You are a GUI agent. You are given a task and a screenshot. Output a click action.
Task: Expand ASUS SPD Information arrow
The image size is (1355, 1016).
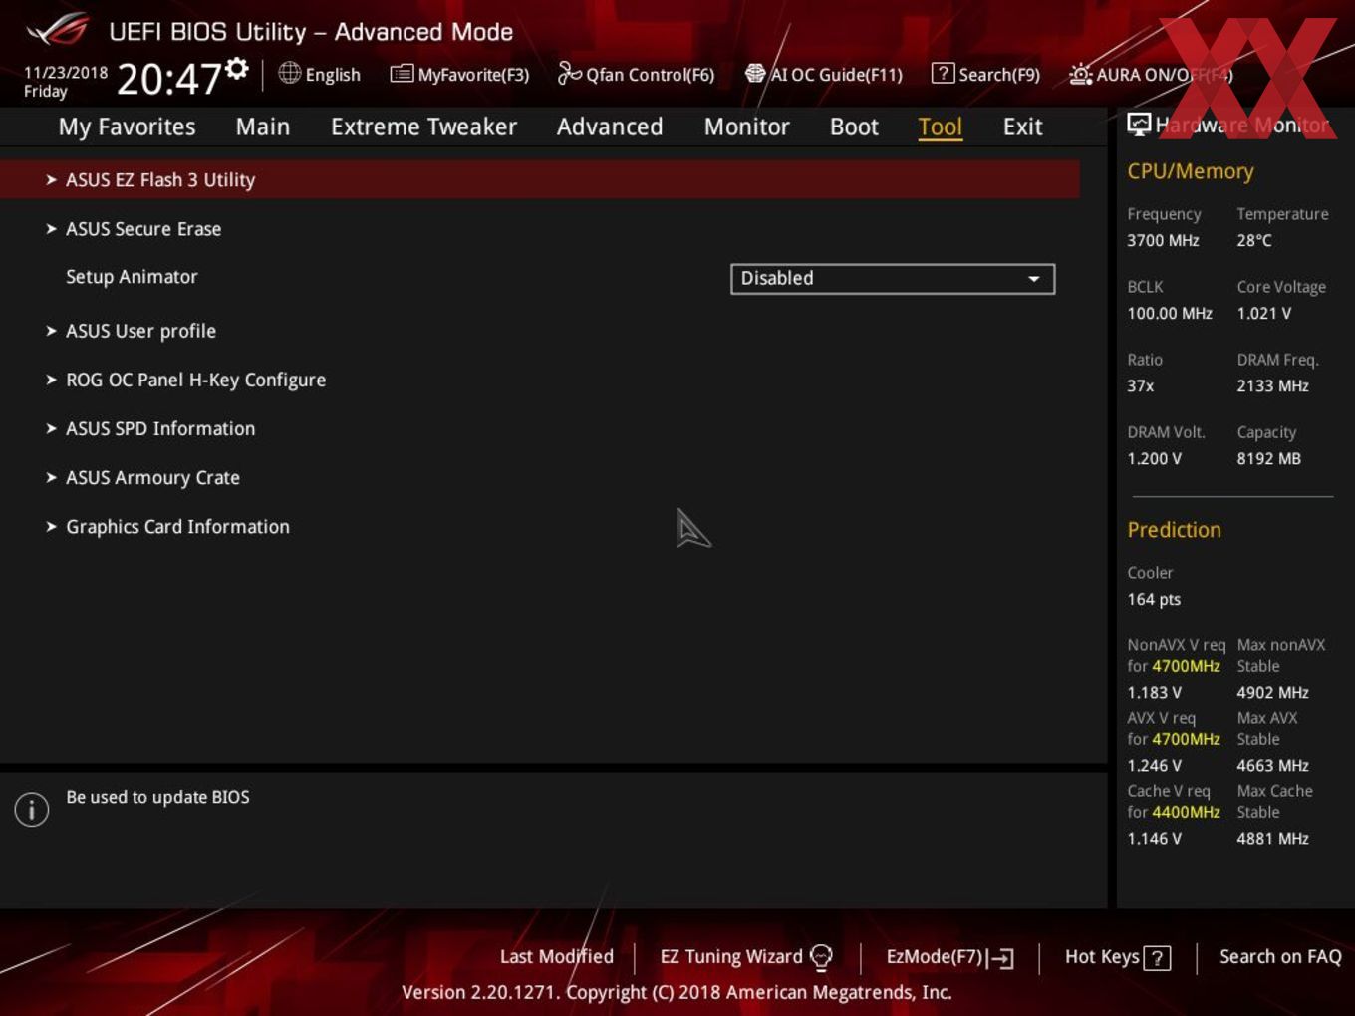tap(51, 428)
